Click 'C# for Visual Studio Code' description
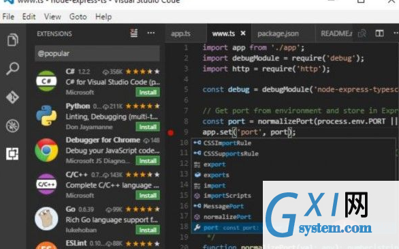This screenshot has height=249, width=399. [x=113, y=82]
